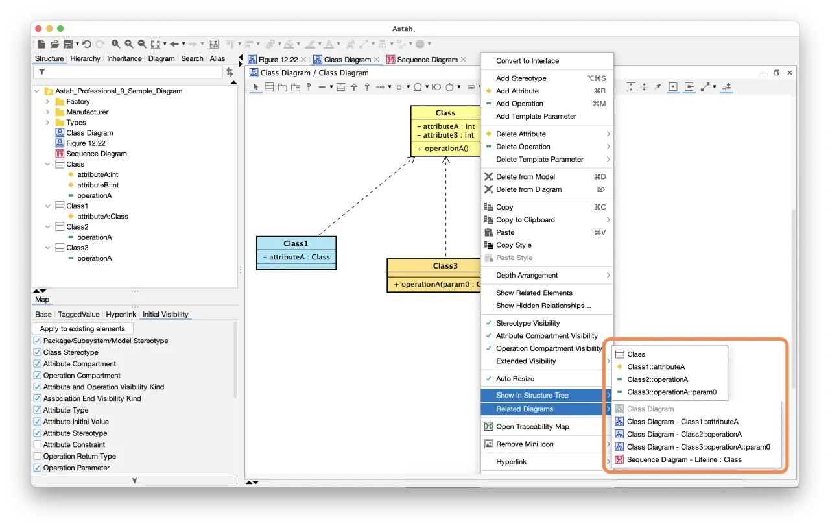Uncheck the Class Stereotype checkbox
This screenshot has width=830, height=528.
[38, 352]
